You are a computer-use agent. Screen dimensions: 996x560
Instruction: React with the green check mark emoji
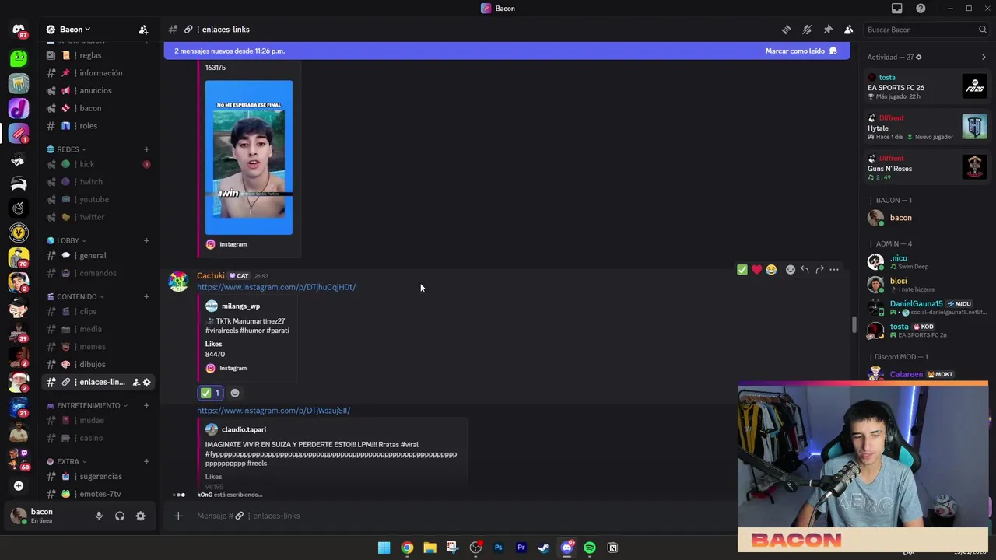click(x=742, y=270)
